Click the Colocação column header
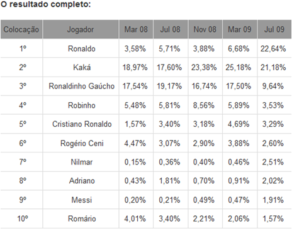Screen dimensions: 292x229 tap(21, 29)
